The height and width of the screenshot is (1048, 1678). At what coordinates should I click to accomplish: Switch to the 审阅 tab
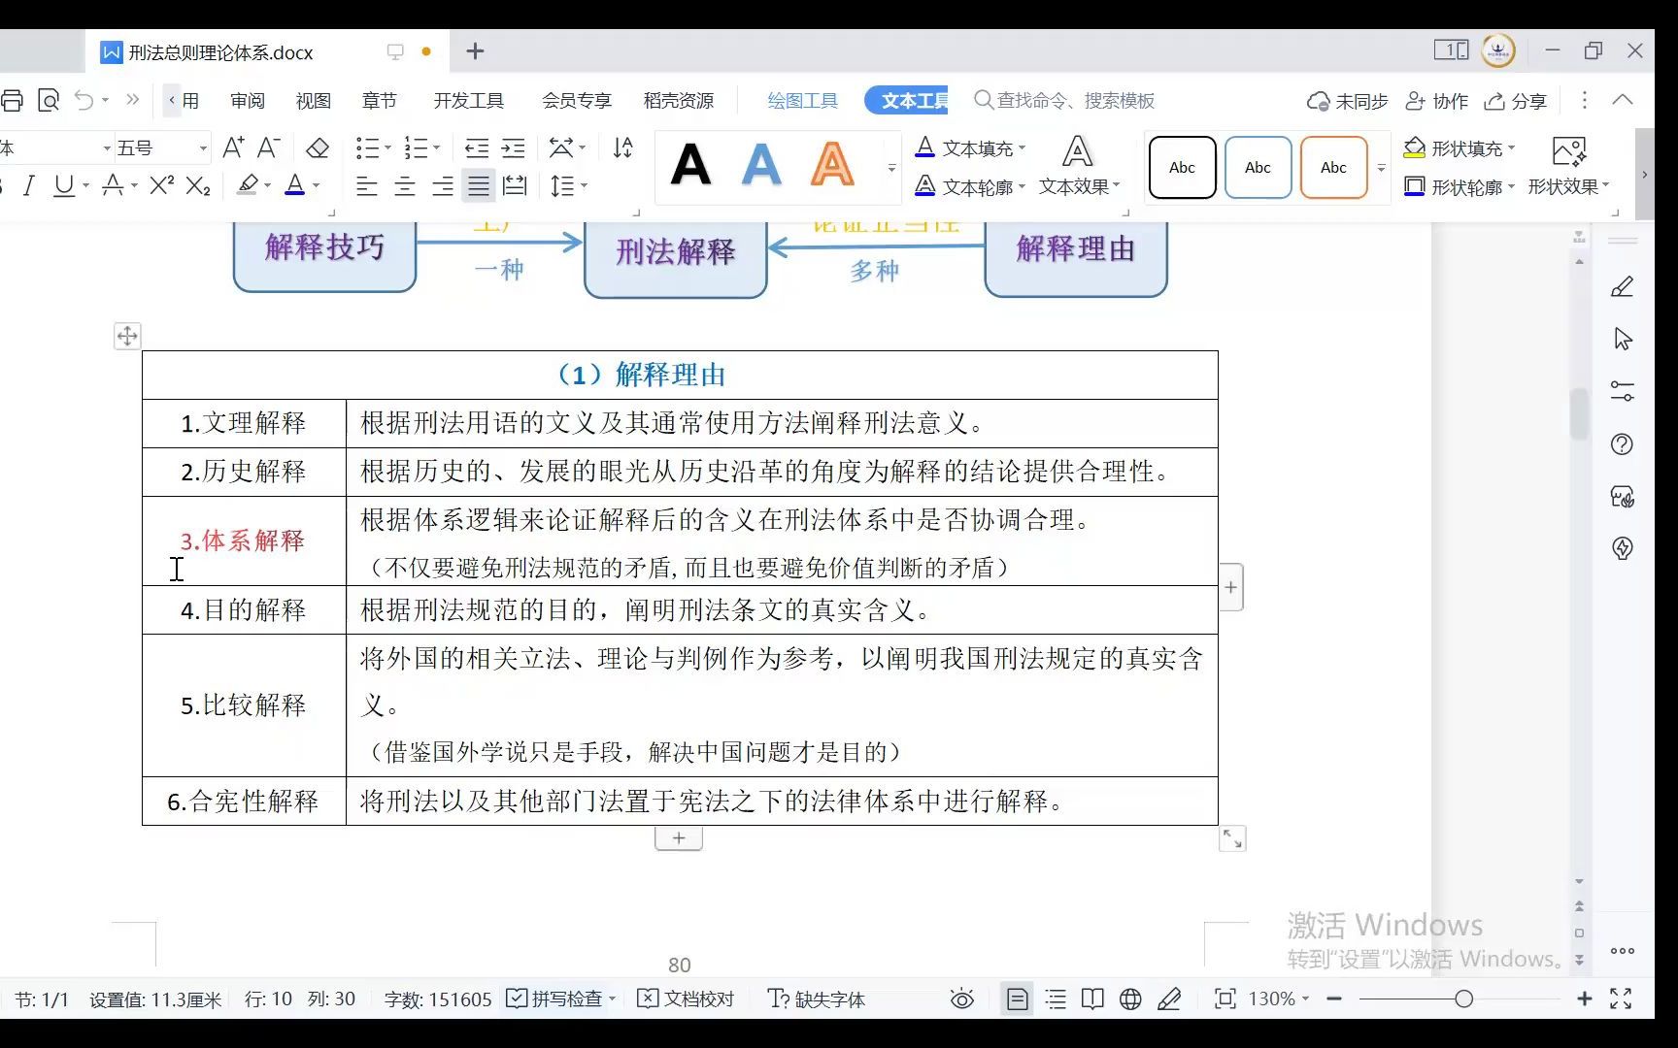tap(248, 101)
